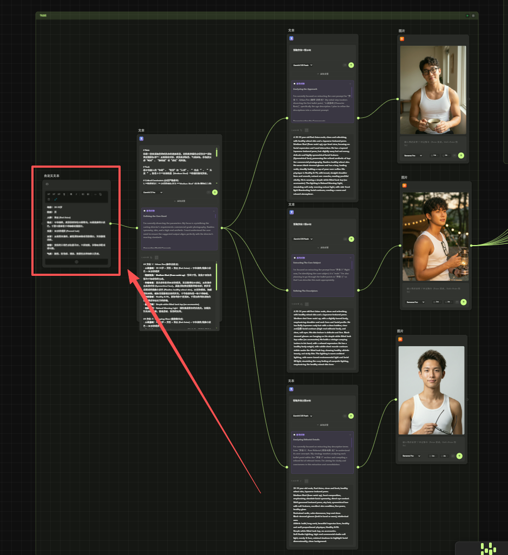Click the orange image icon above the coffee photo
The image size is (508, 555).
point(402,38)
